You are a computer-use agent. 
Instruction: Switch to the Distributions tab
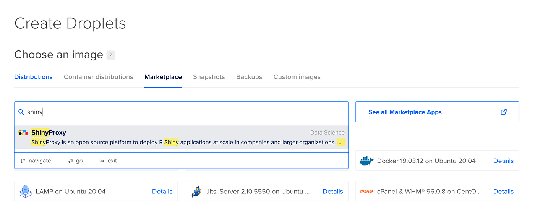[x=33, y=77]
